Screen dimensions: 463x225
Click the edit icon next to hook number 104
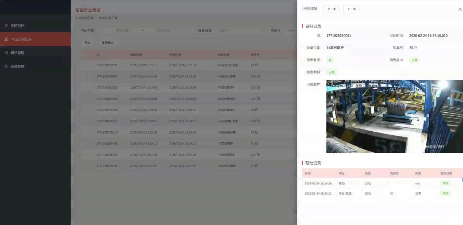pyautogui.click(x=258, y=155)
